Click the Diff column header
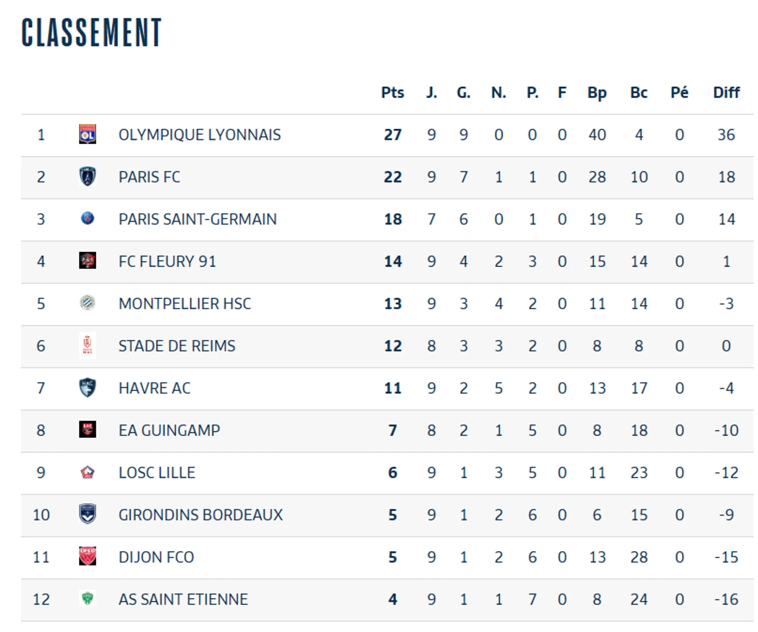 726,92
